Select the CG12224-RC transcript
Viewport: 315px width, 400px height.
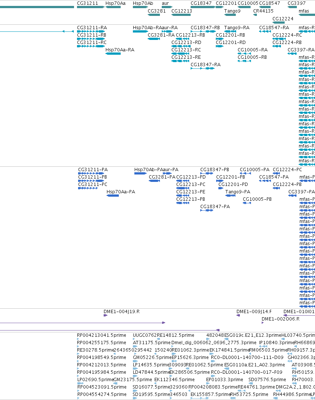click(x=279, y=39)
